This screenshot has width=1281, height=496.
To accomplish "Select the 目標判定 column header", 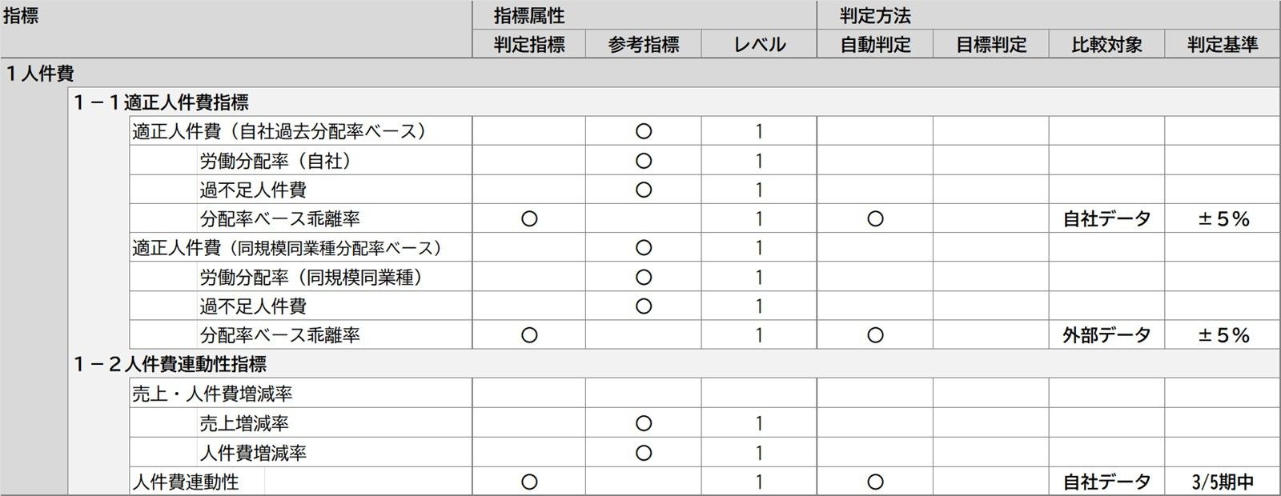I will pyautogui.click(x=991, y=45).
